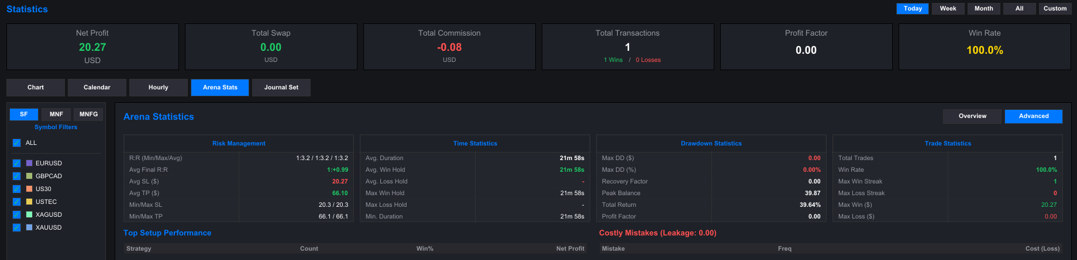Uncheck the USTEC symbol filter

pyautogui.click(x=16, y=202)
